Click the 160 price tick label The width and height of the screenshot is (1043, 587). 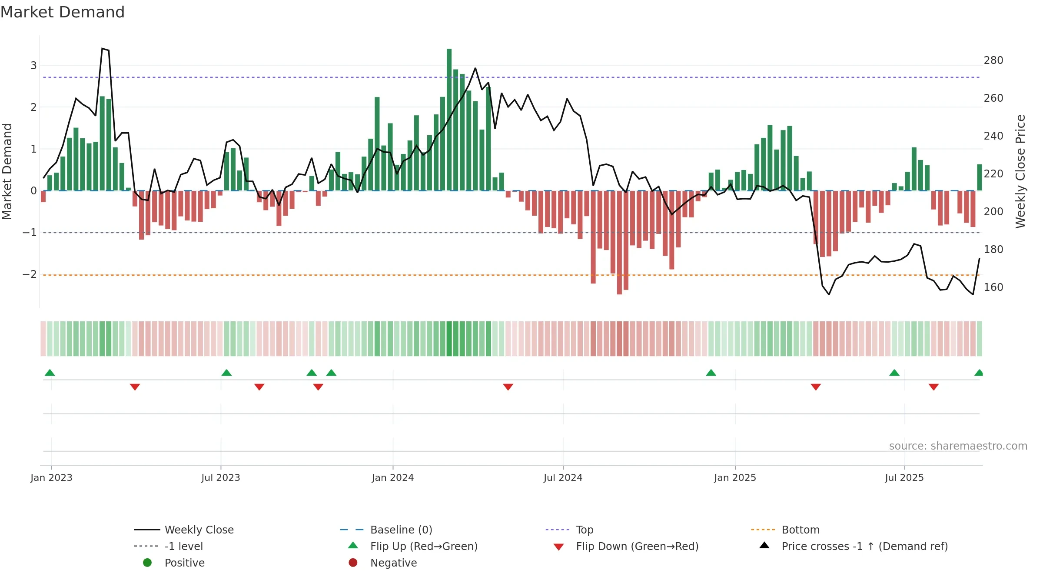point(993,287)
